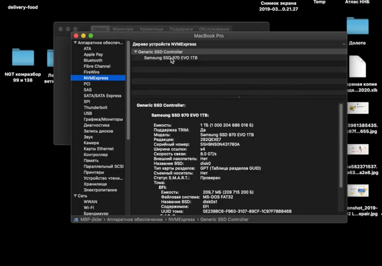Select Samsung SSD 970 EVO 1TB device
This screenshot has height=266, width=382.
coord(171,58)
